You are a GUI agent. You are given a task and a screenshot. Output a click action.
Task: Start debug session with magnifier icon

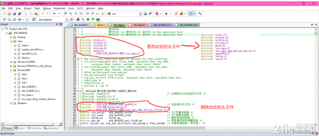pos(157,14)
